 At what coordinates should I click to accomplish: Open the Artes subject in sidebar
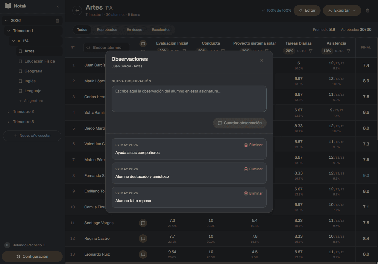tap(40, 51)
